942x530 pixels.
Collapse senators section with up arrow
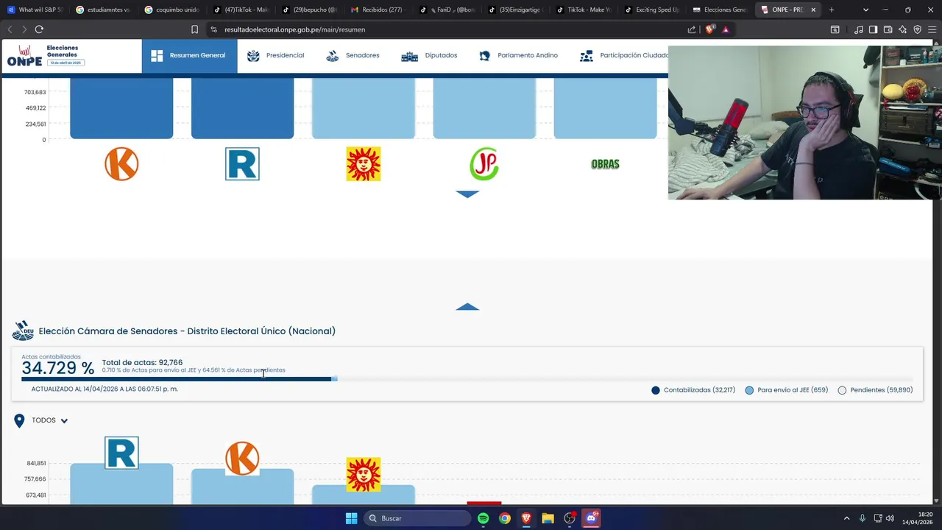467,307
